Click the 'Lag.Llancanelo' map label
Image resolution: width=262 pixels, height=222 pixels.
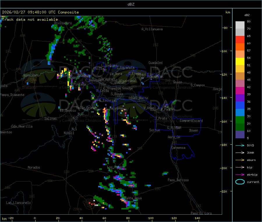click(x=19, y=203)
